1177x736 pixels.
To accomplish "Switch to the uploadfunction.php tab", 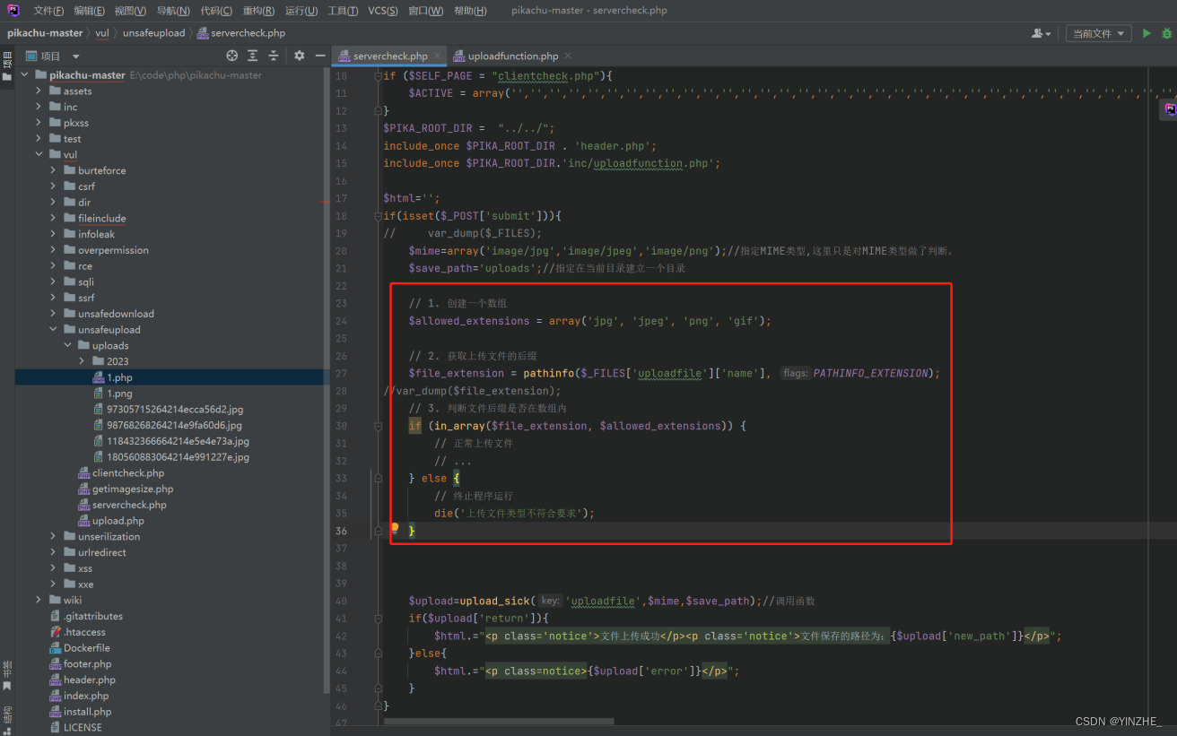I will (512, 56).
